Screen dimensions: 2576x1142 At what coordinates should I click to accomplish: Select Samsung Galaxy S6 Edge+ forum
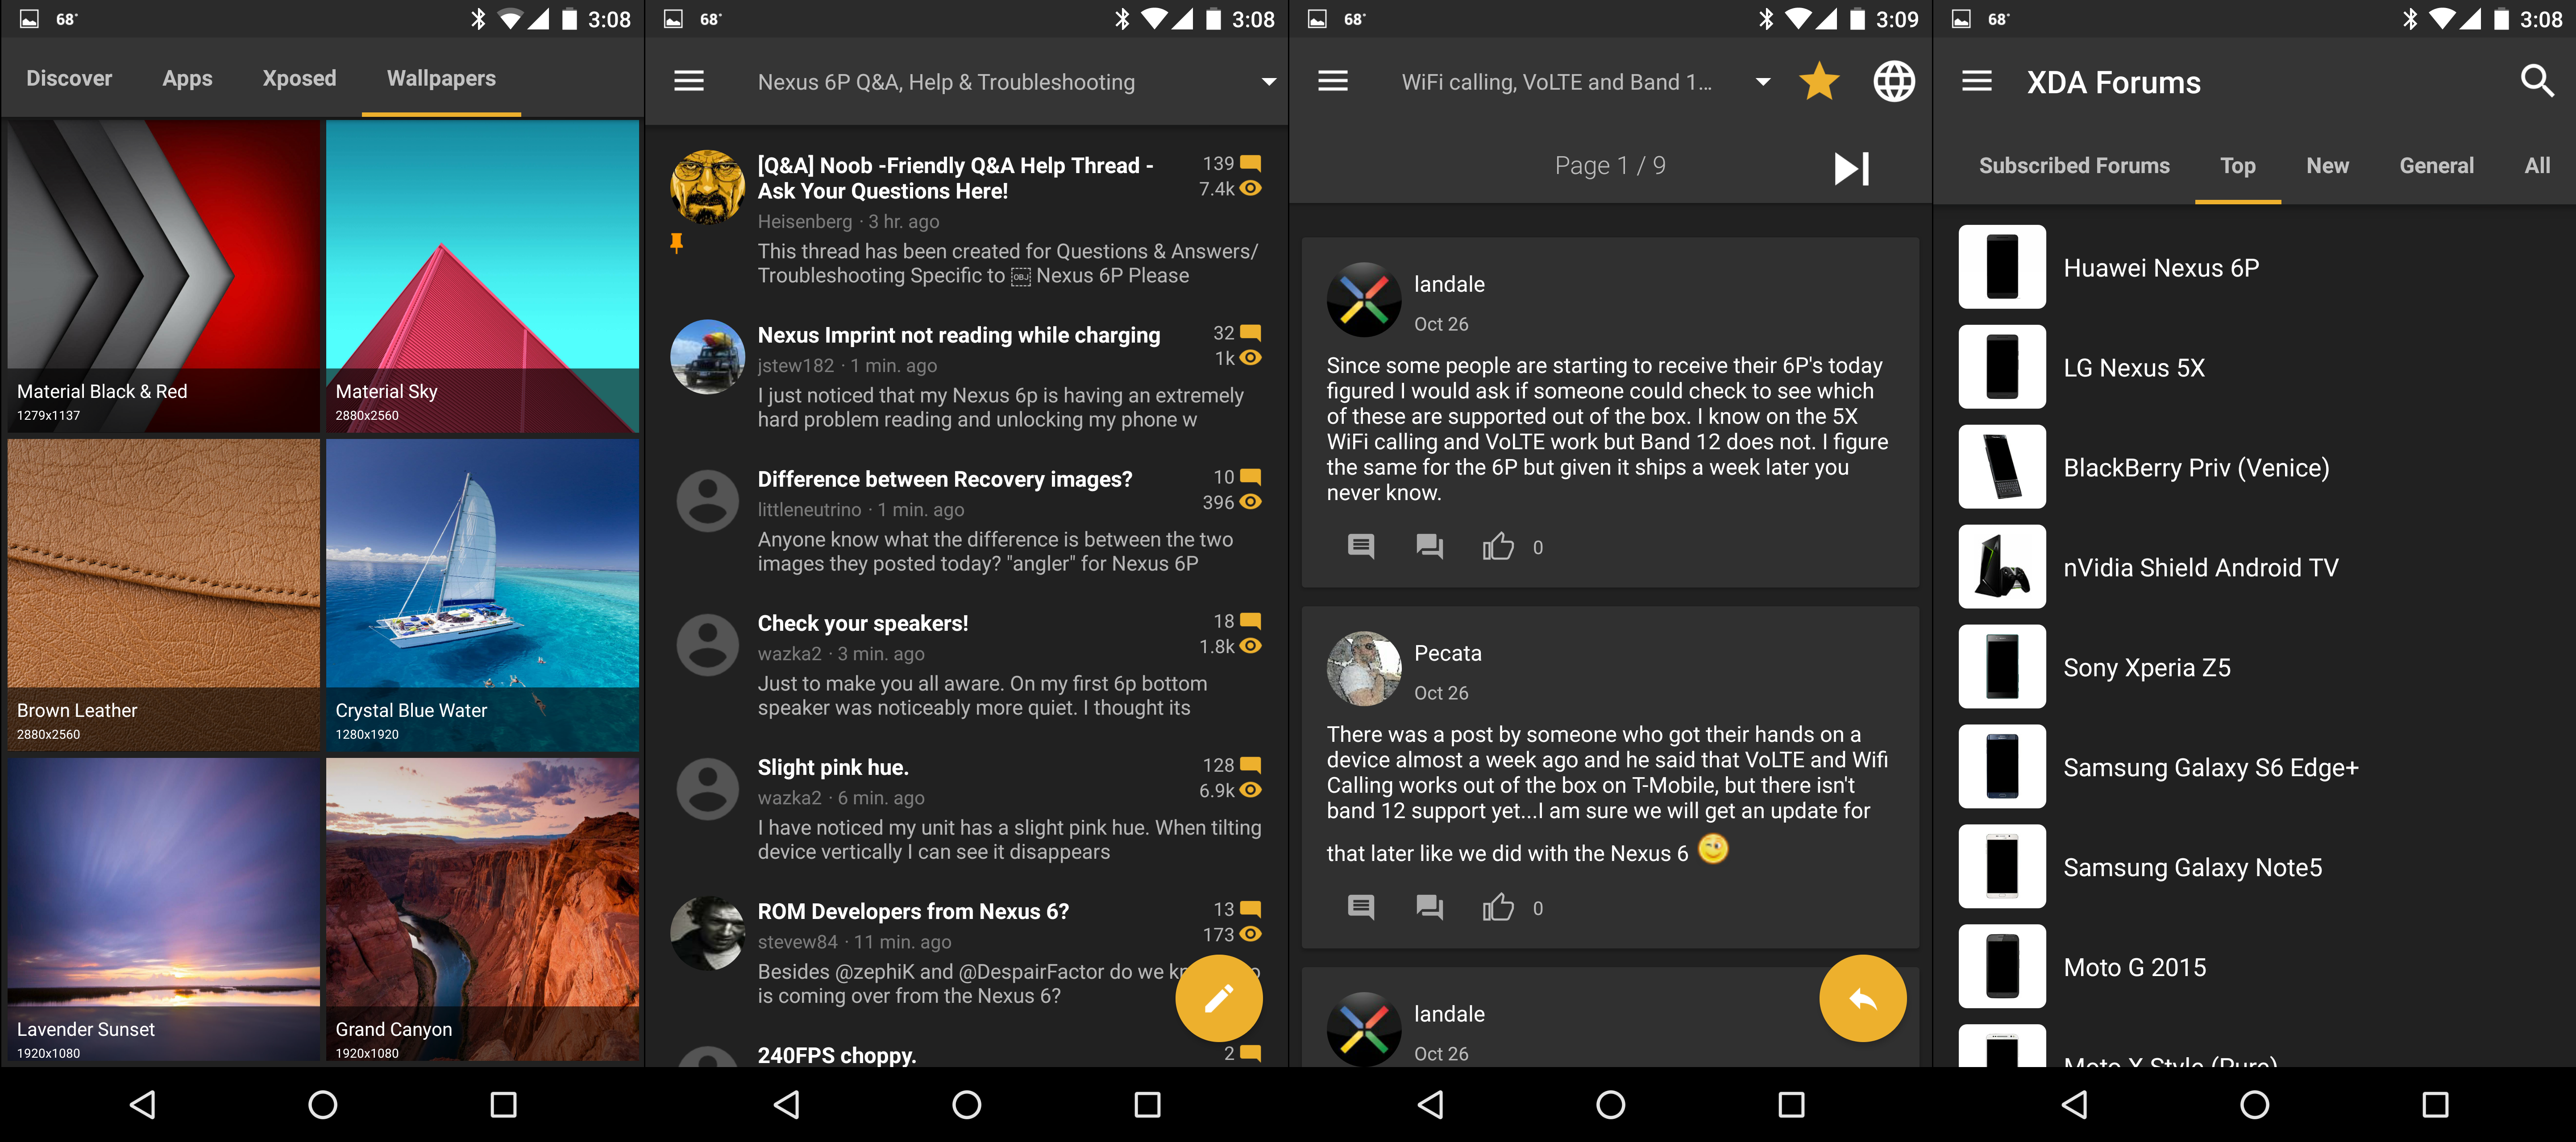point(2254,766)
